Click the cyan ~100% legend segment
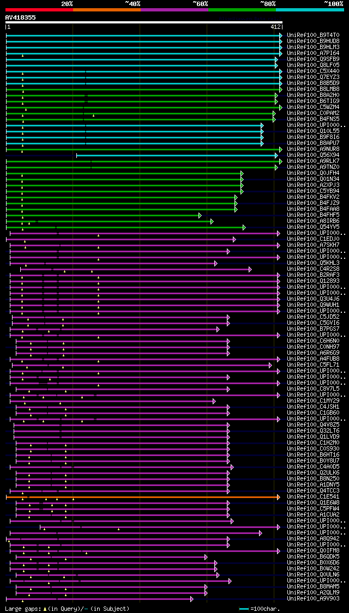Viewport: 349px width, 613px height. 310,9
